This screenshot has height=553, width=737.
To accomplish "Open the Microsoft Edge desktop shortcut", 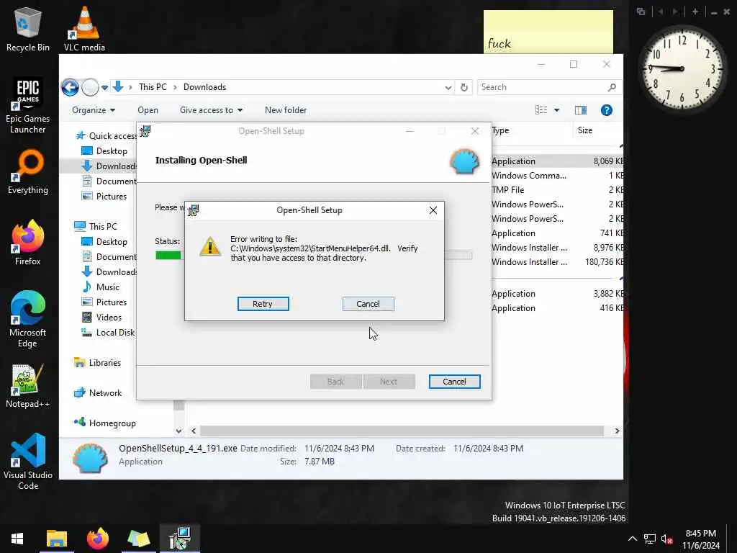I will click(28, 320).
